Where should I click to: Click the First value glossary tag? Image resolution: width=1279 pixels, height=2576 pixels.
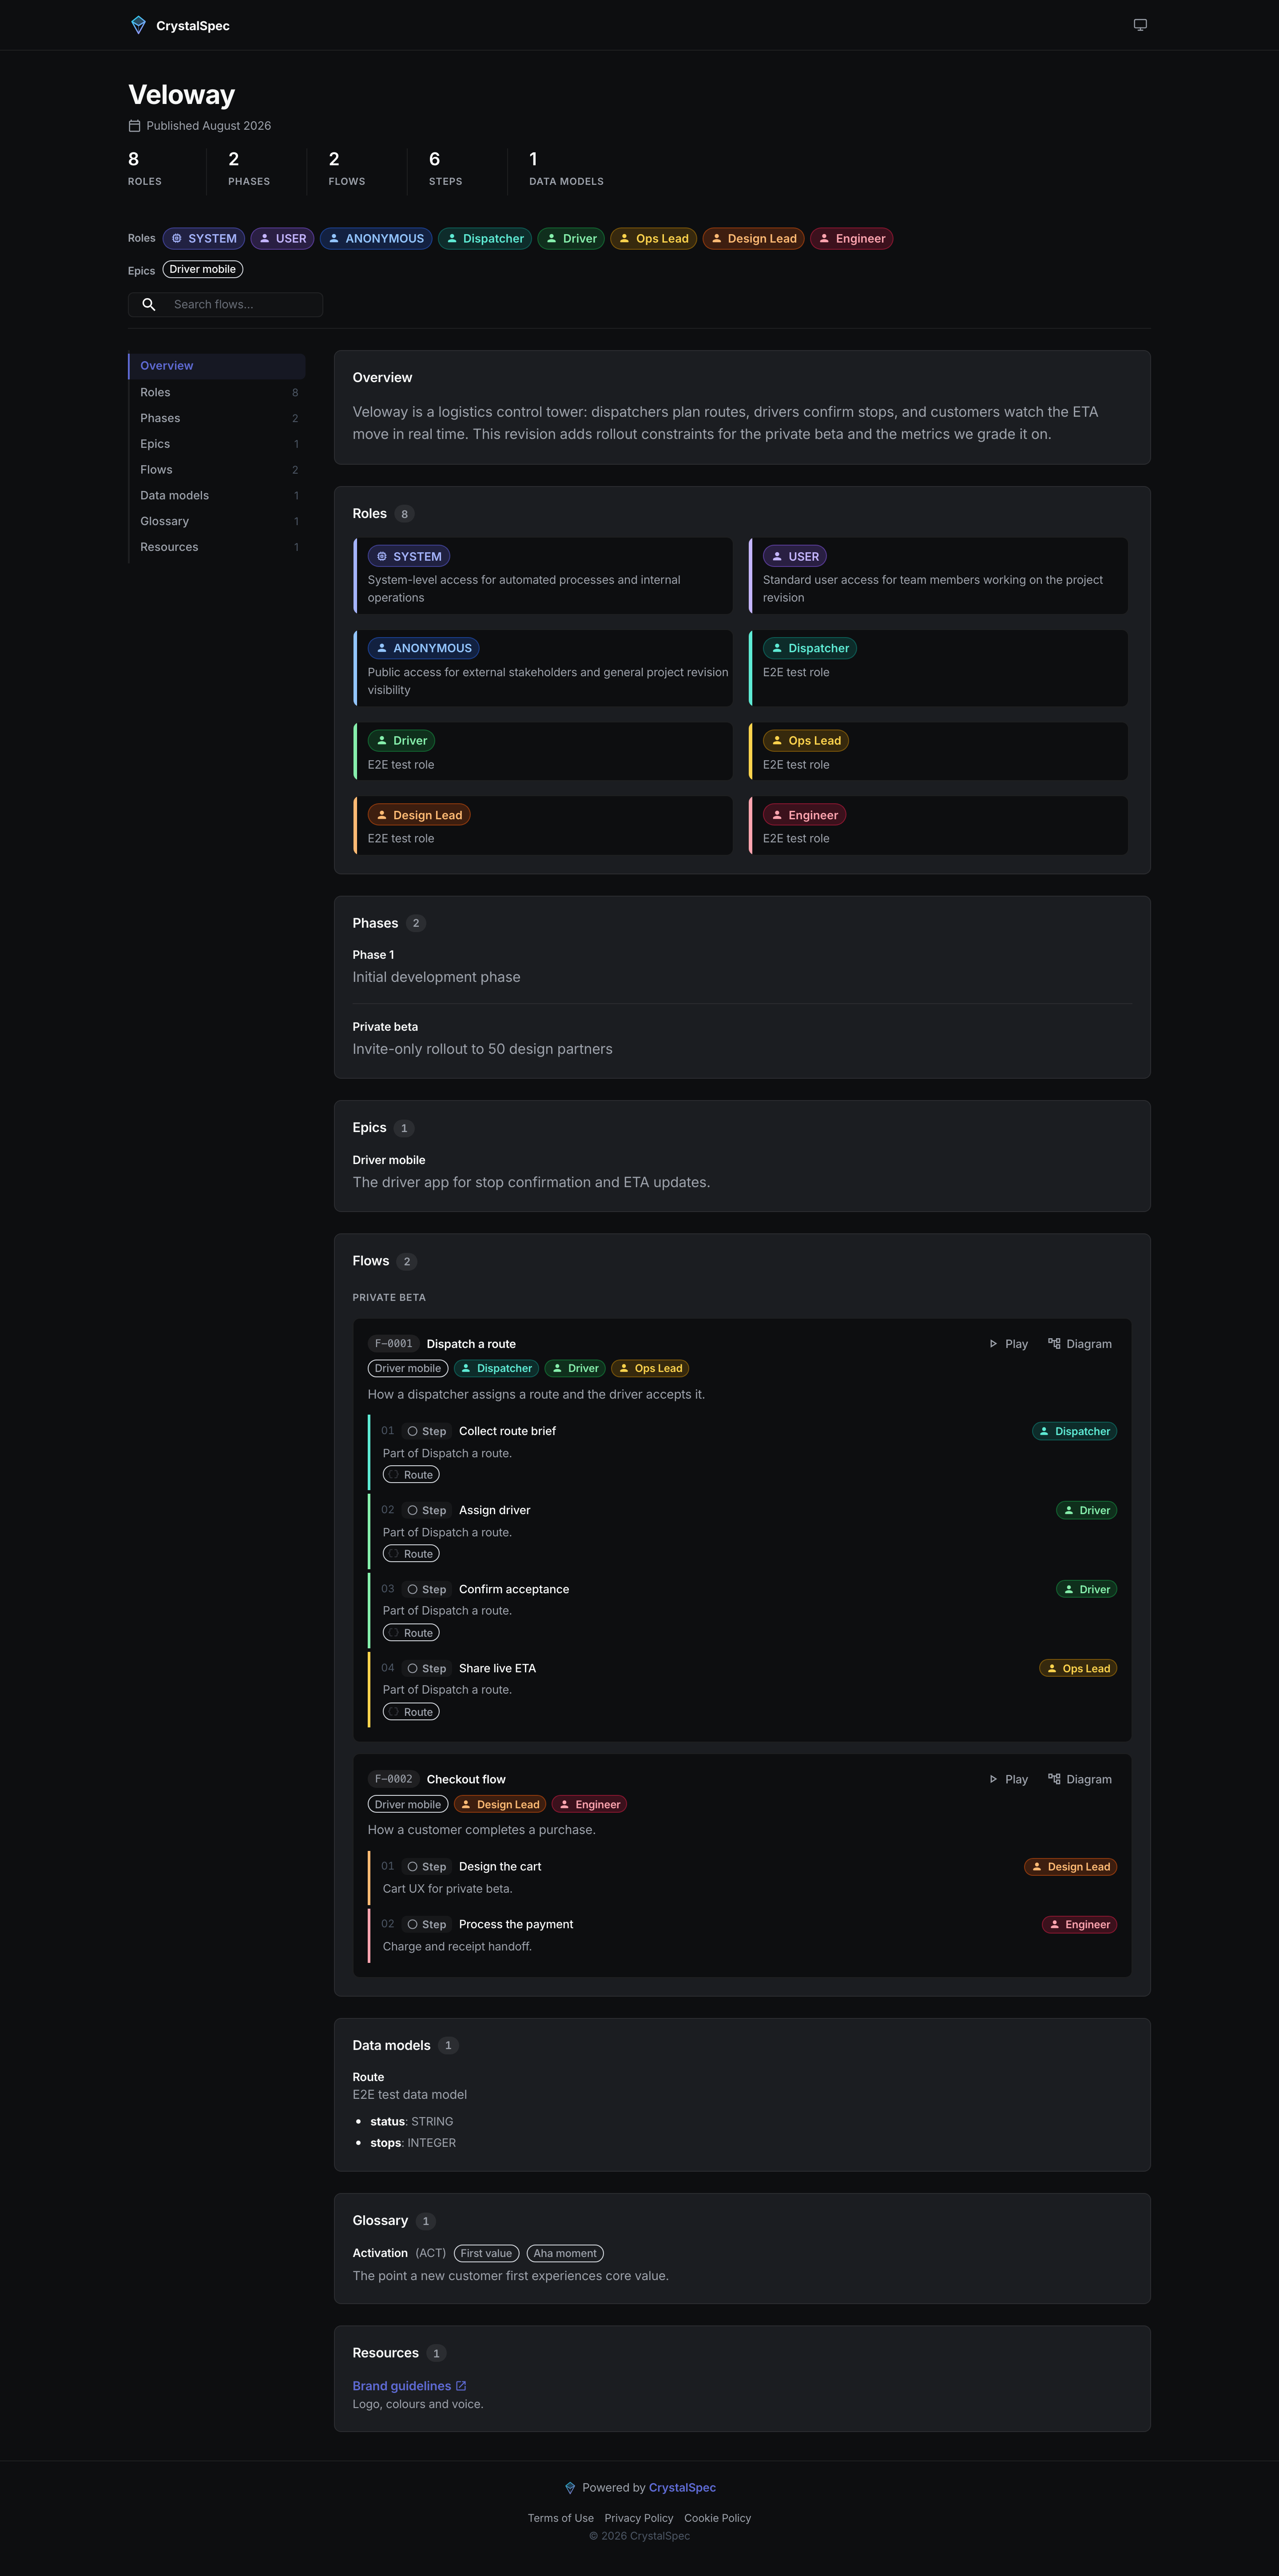pos(487,2253)
